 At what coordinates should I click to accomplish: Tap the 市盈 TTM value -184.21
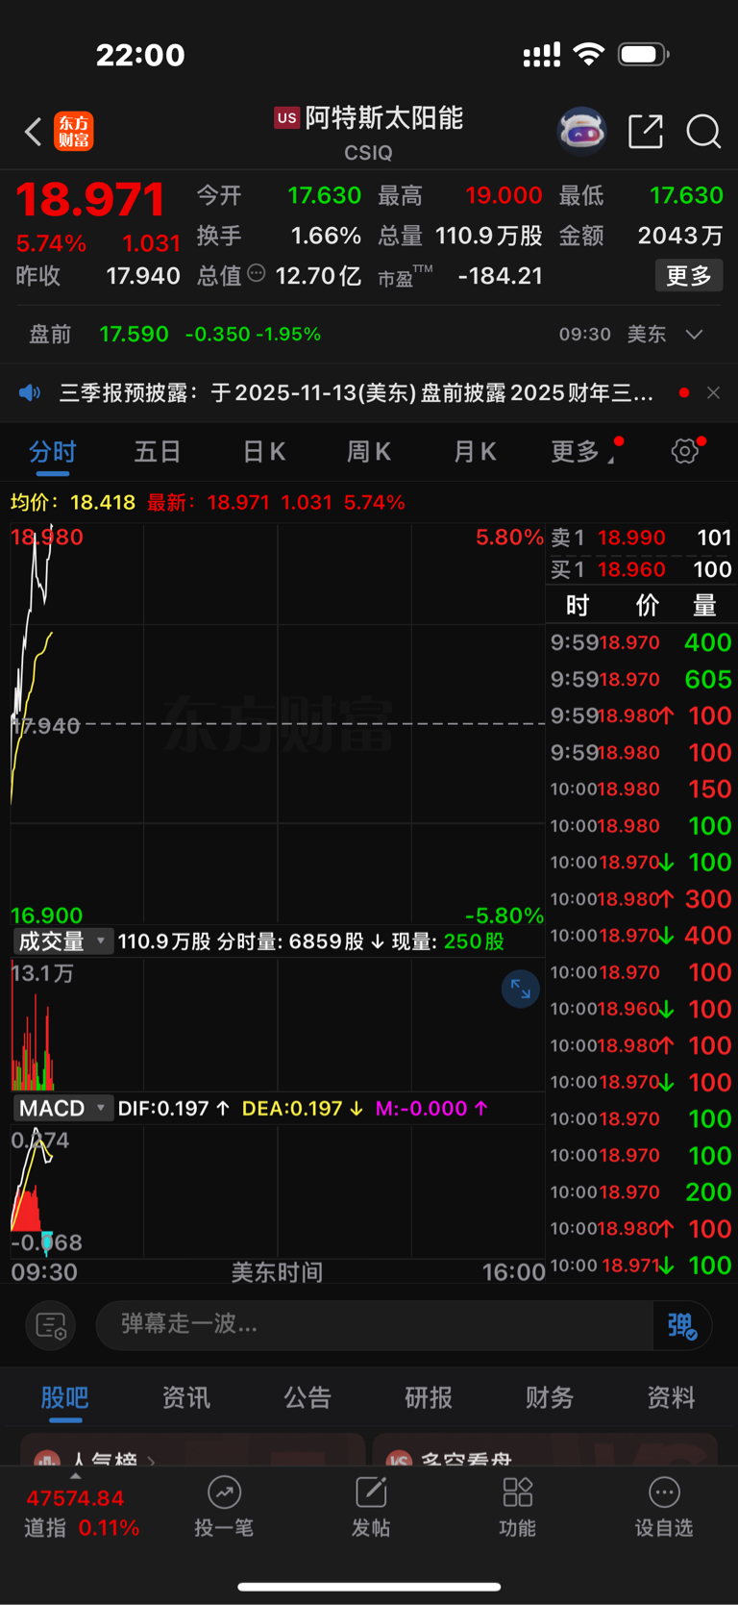[501, 276]
